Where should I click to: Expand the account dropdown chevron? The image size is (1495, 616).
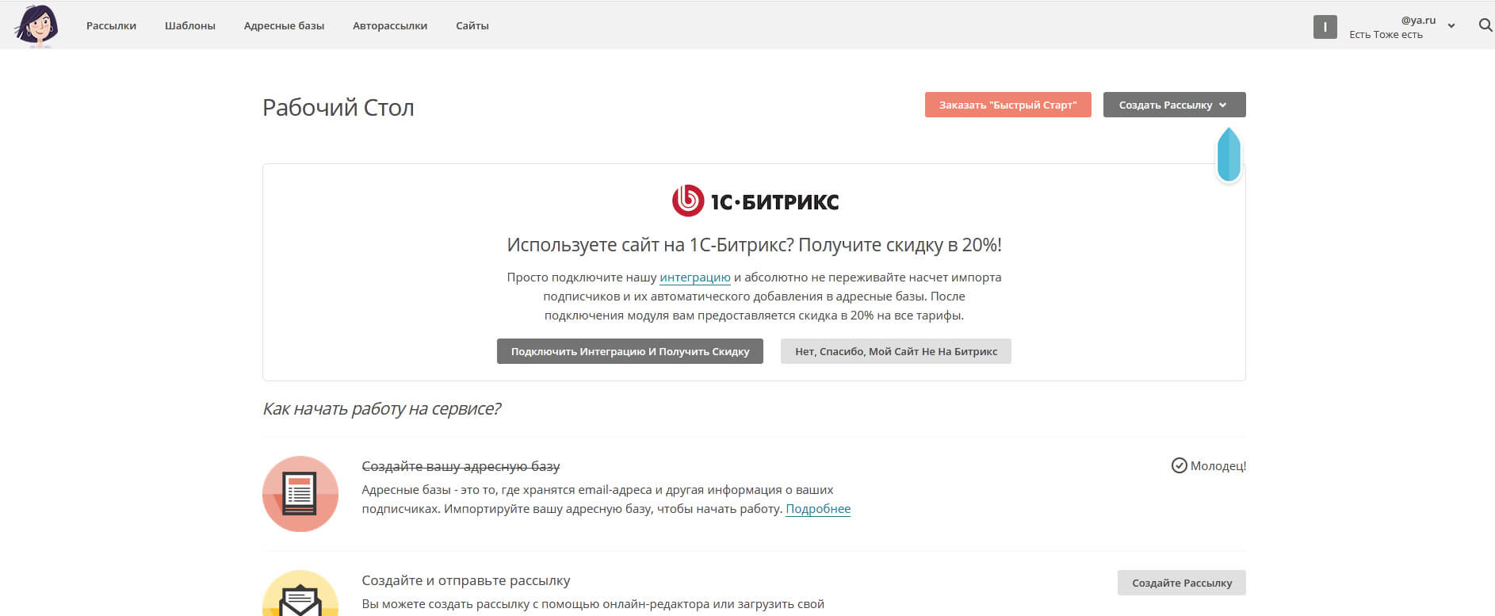point(1451,26)
